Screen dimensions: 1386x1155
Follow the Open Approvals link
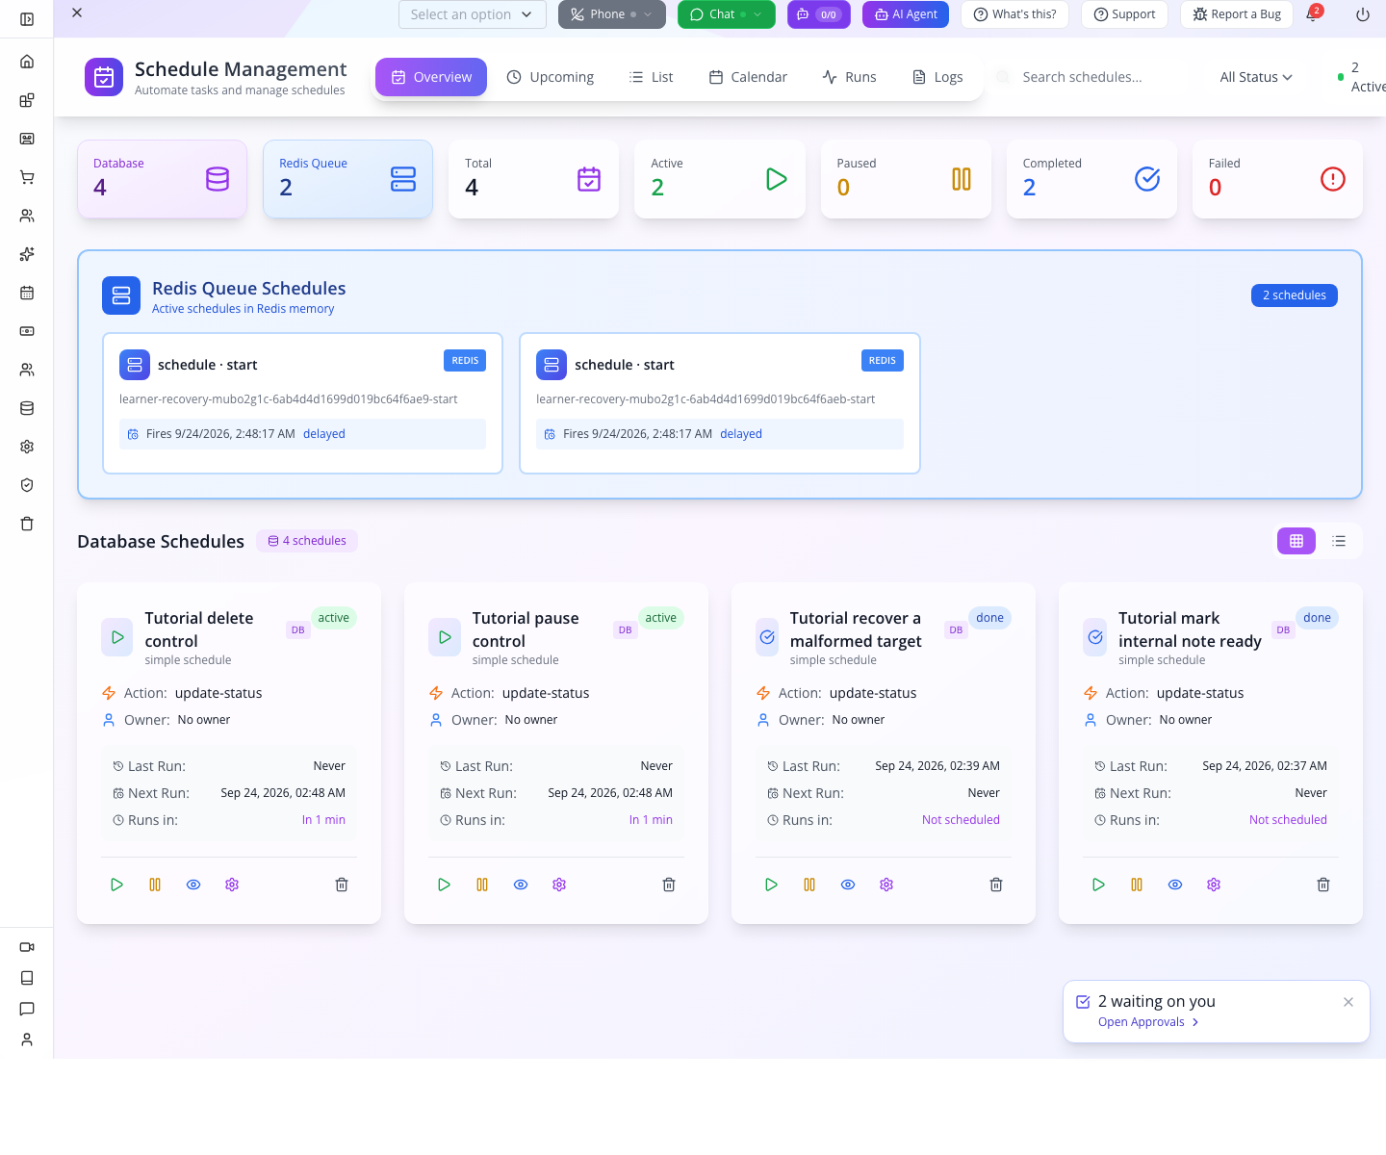1148,1022
